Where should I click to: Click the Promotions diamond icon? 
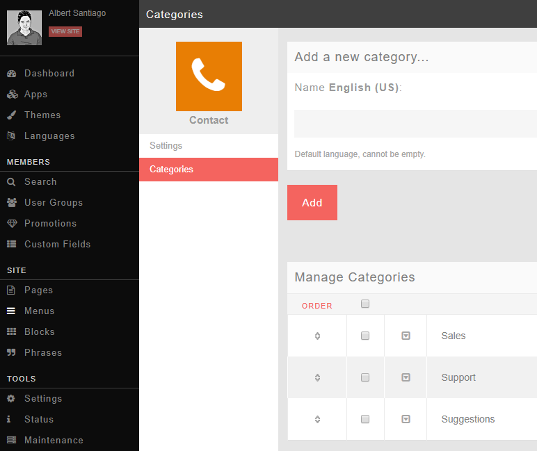point(11,224)
